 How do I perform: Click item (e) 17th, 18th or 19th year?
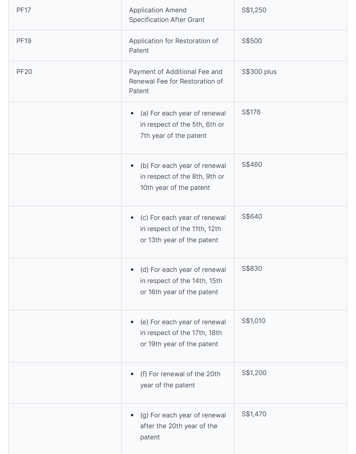(183, 333)
